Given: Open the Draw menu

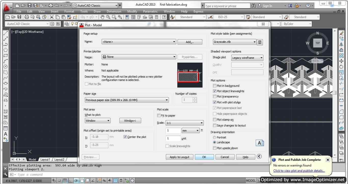Looking at the screenshot, I should pos(97,11).
